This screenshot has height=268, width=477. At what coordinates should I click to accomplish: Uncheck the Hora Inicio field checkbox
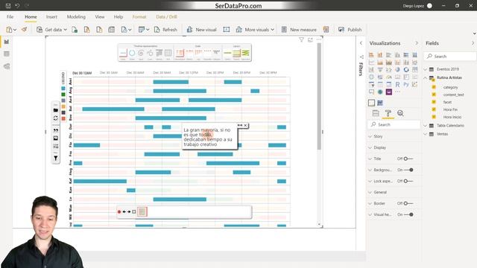pos(434,117)
